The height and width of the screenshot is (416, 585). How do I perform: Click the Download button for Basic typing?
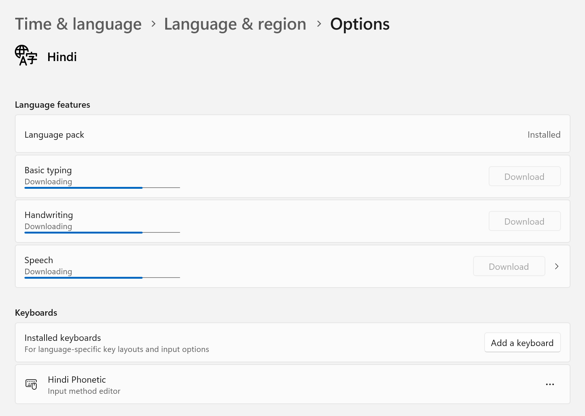[524, 177]
